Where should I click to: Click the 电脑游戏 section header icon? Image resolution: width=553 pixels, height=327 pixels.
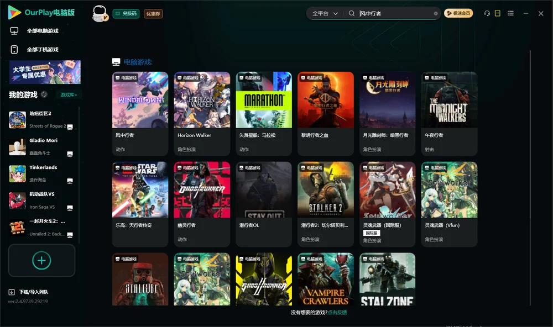(x=116, y=62)
